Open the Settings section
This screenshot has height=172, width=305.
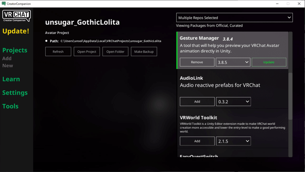pos(15,93)
